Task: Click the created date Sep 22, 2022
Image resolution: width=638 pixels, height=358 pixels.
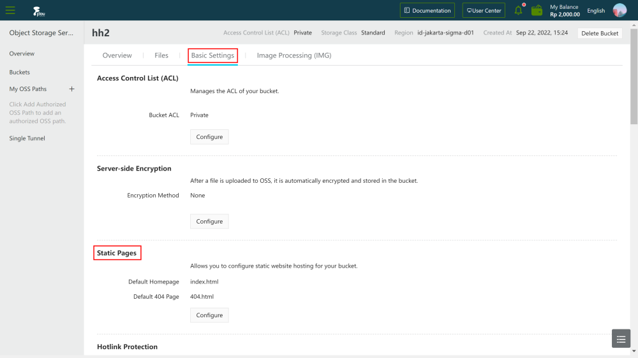Action: click(x=542, y=32)
